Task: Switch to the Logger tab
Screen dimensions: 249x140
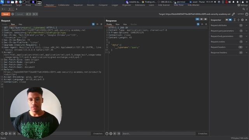Action: point(115,5)
